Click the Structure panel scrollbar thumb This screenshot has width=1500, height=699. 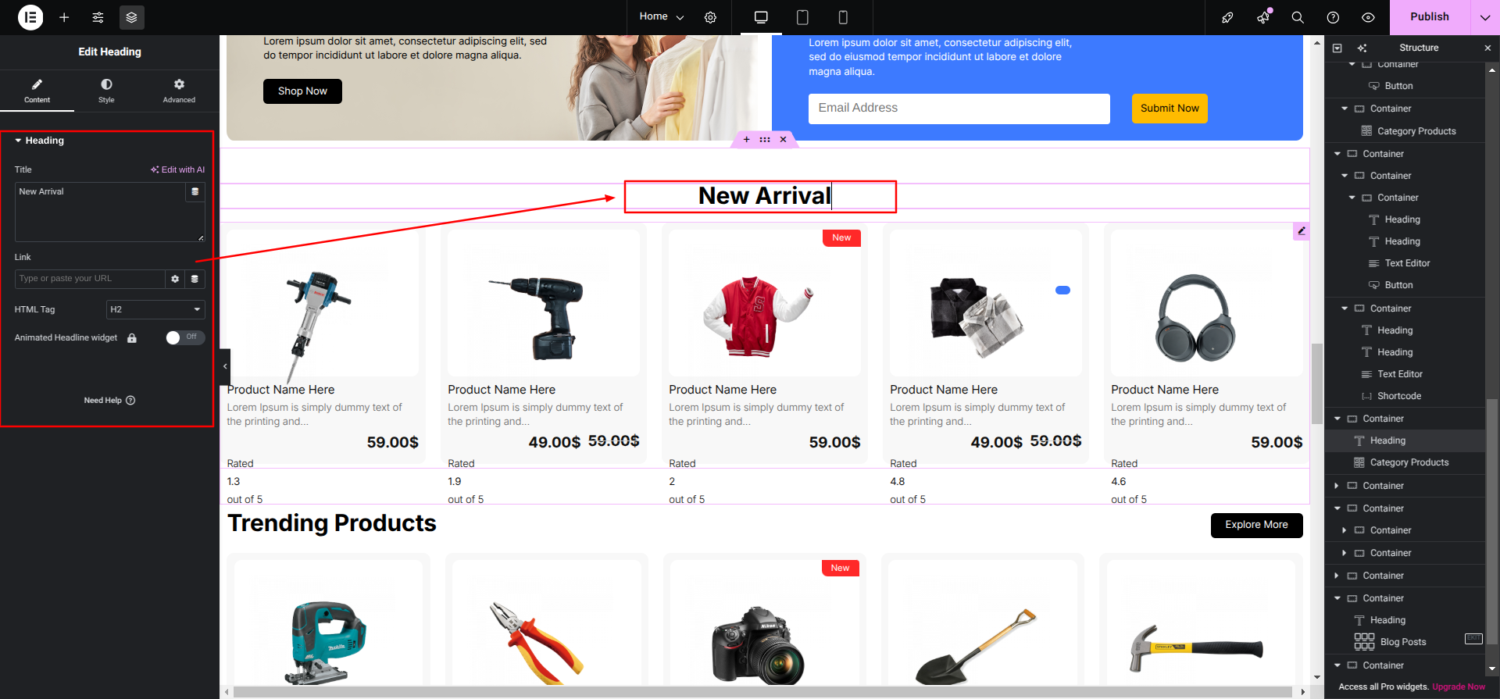click(1492, 521)
